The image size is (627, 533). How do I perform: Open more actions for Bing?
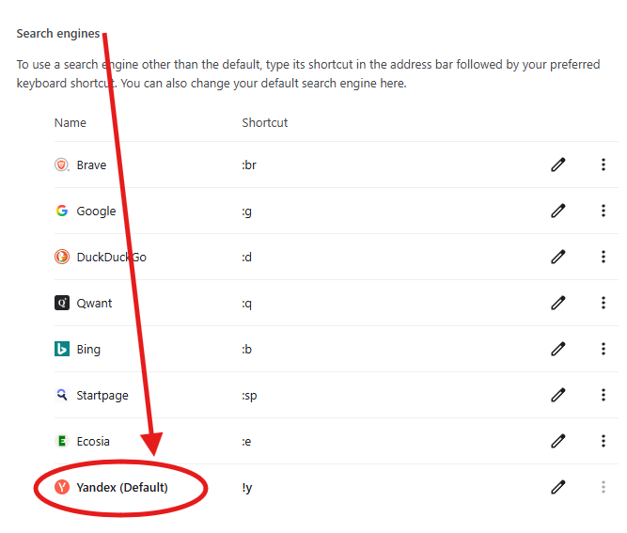(x=603, y=349)
